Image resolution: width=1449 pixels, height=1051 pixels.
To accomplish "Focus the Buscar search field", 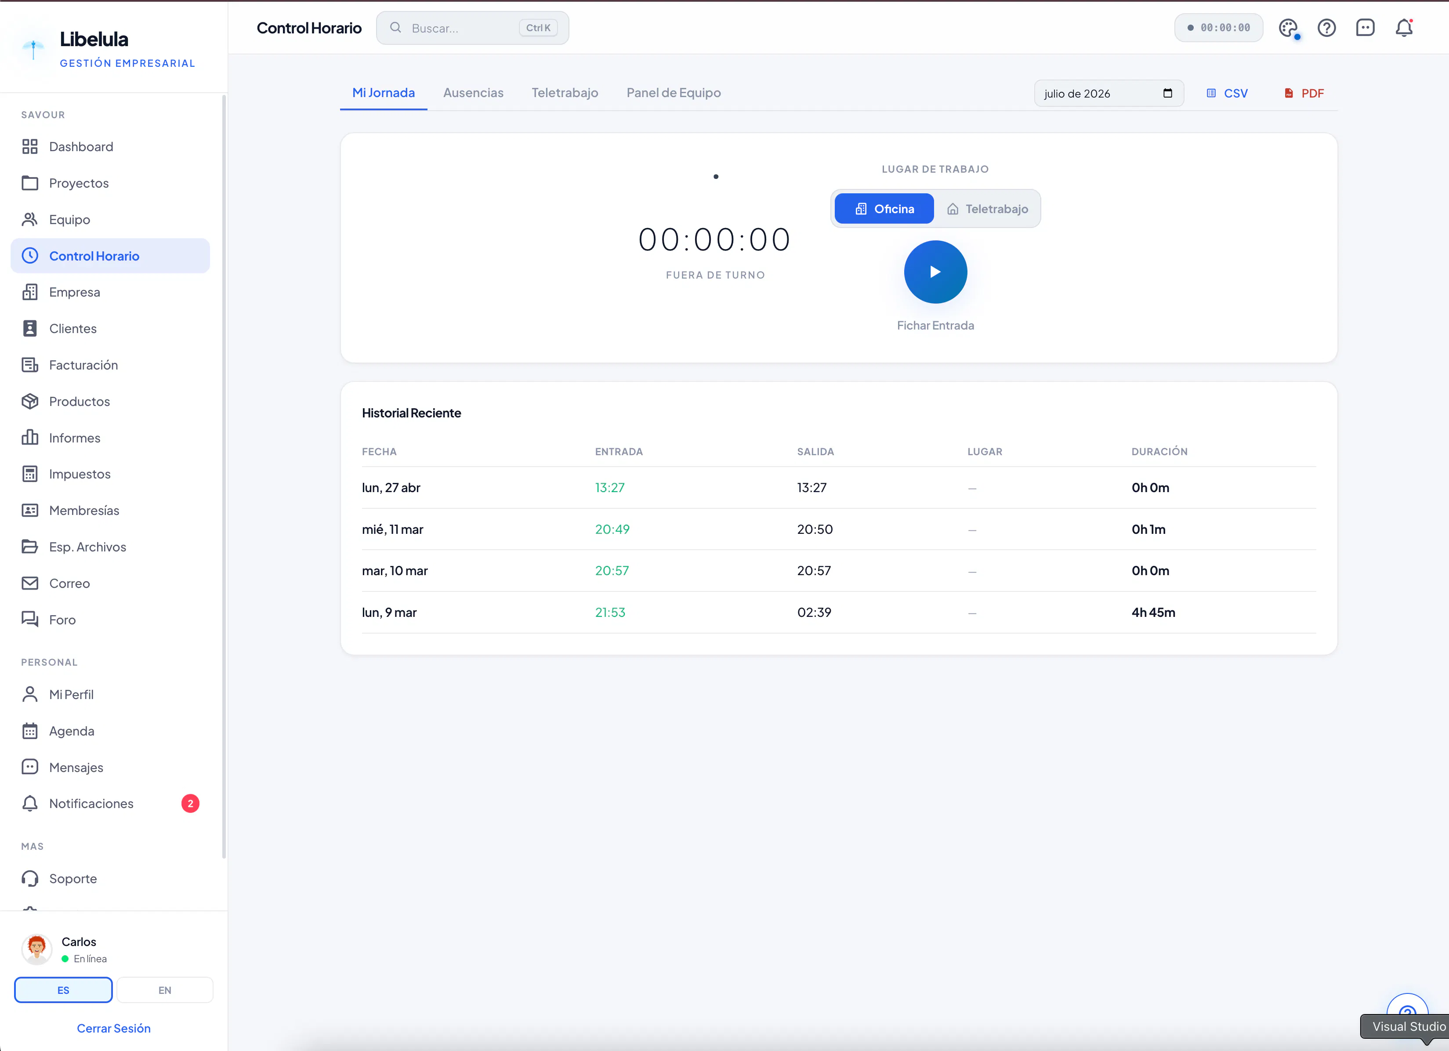I will pos(472,28).
